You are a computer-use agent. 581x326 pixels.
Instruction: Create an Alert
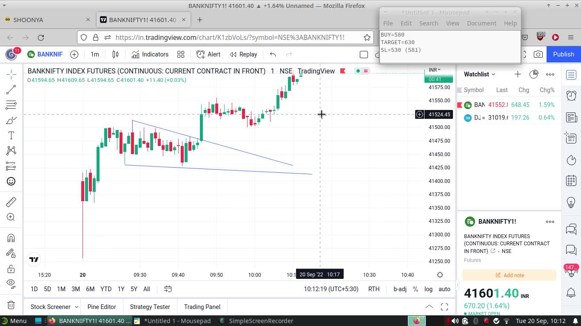pos(208,54)
